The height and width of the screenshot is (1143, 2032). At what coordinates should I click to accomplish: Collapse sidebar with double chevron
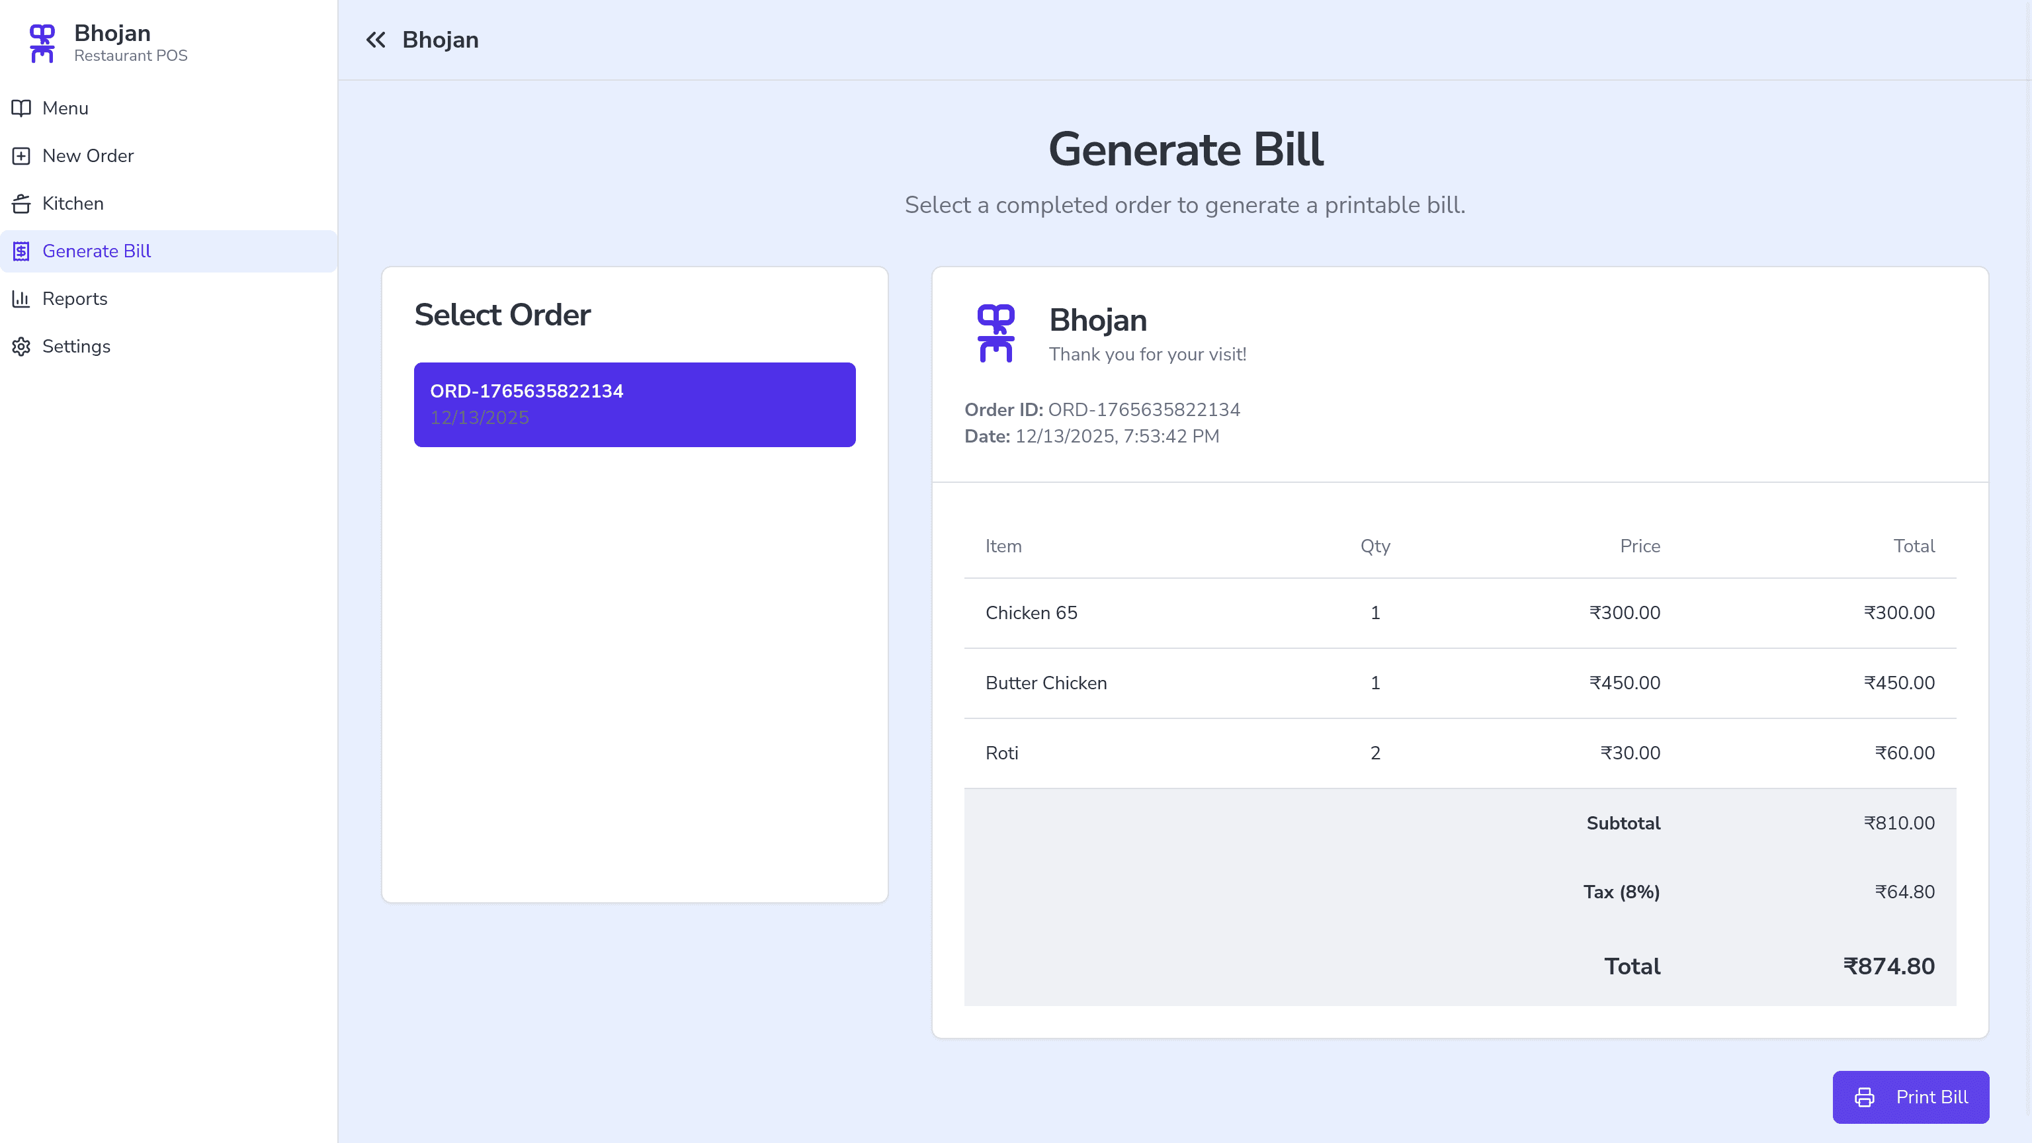click(x=376, y=40)
